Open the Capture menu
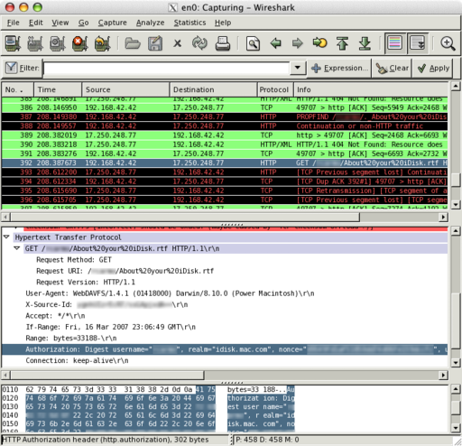The image size is (462, 446). (112, 23)
